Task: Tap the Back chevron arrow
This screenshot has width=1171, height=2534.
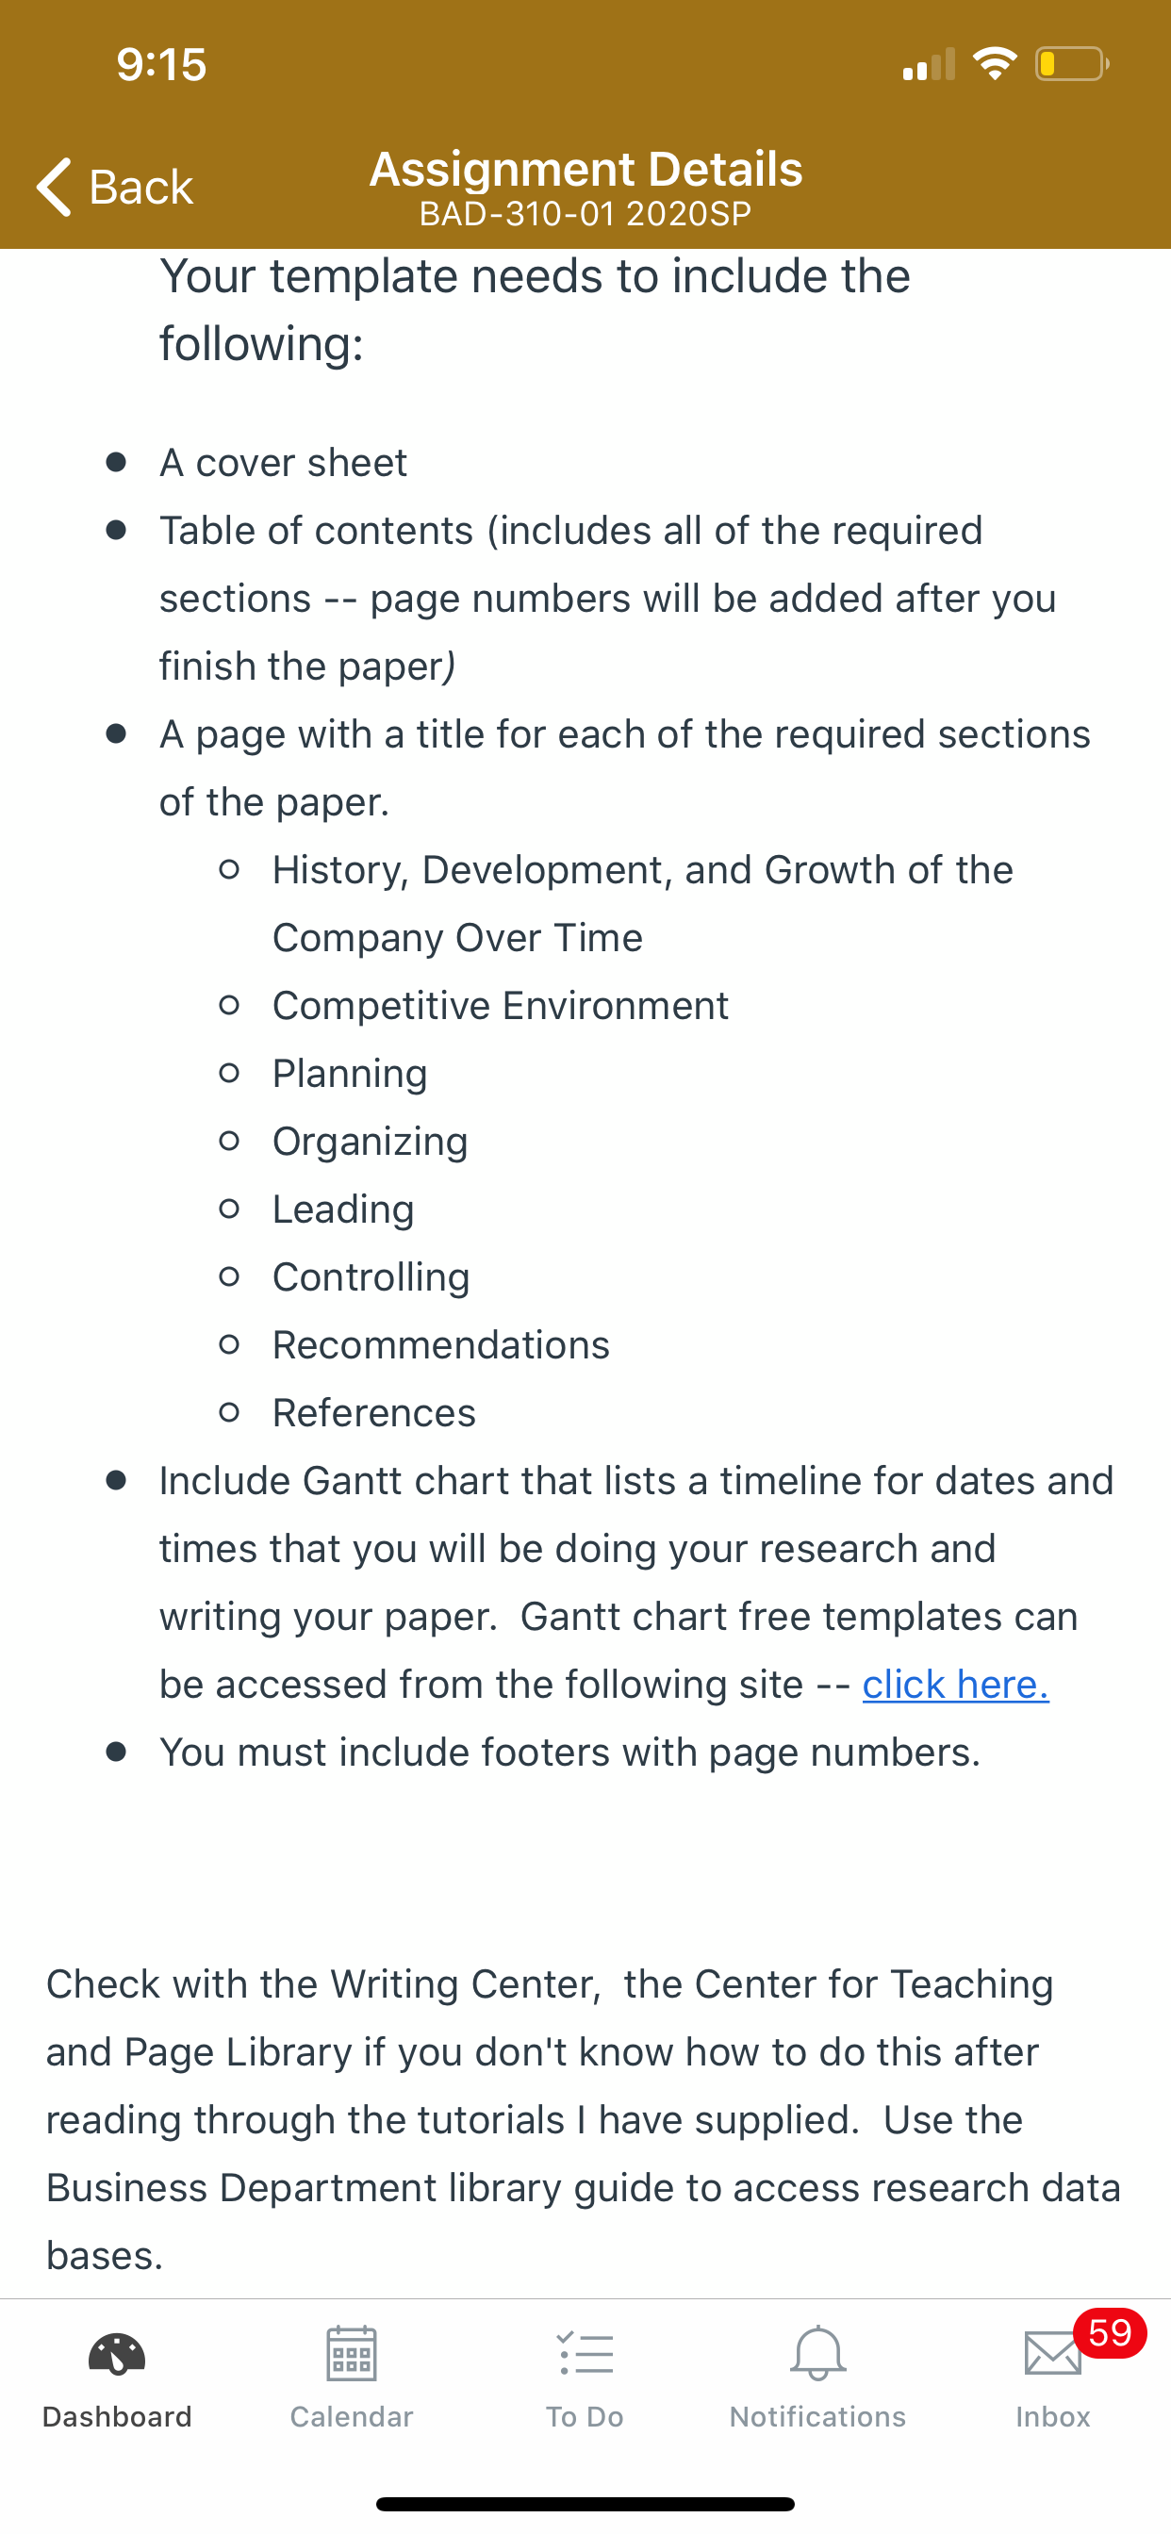Action: (x=54, y=186)
